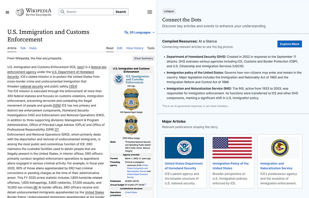Click the ICE logo image in infobox

point(131,79)
